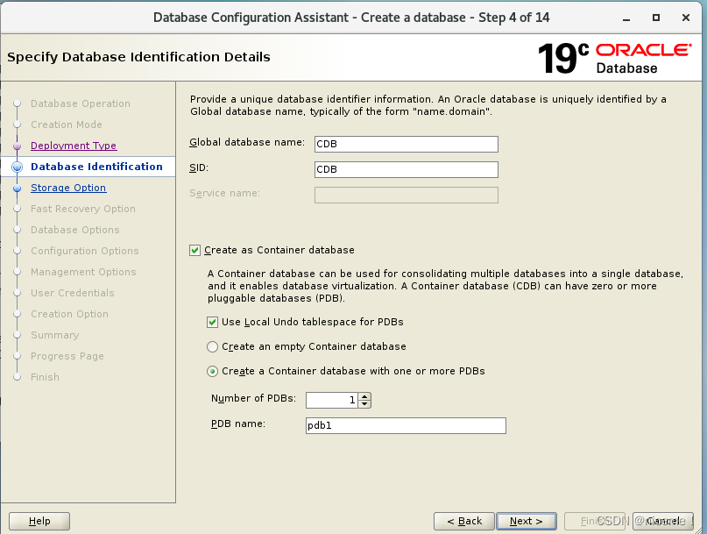Click User Credentials step label
The image size is (707, 534).
coord(73,293)
